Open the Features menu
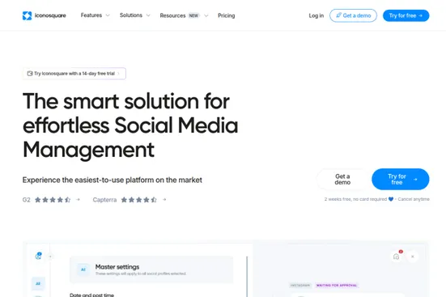Screen dimensions: 446x297 [91, 15]
